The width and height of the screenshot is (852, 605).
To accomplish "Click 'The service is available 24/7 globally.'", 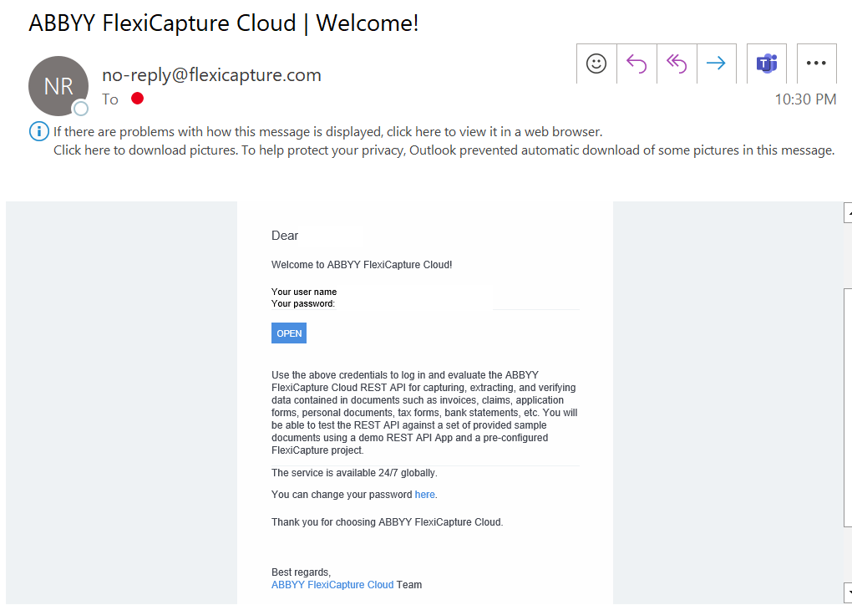I will 354,473.
